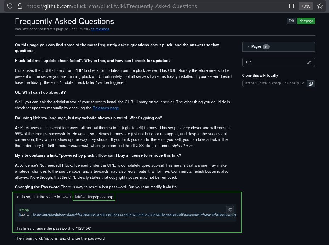
Task: View the 11 revisions history link
Action: point(100,29)
